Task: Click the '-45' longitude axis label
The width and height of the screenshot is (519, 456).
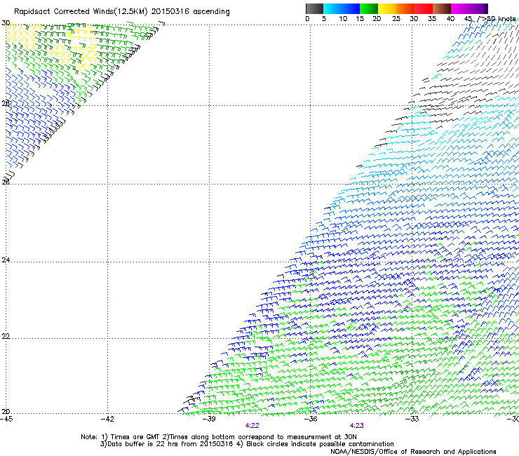Action: click(6, 419)
